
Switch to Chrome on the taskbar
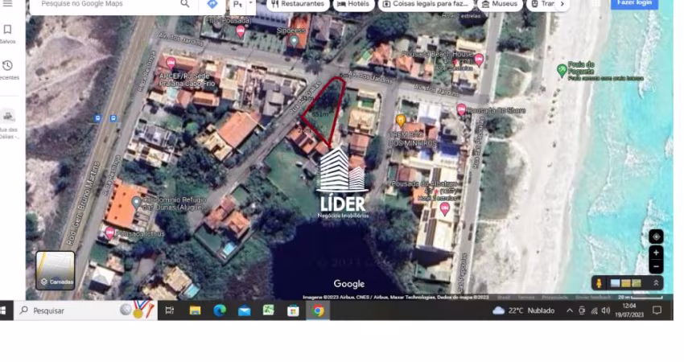click(318, 311)
